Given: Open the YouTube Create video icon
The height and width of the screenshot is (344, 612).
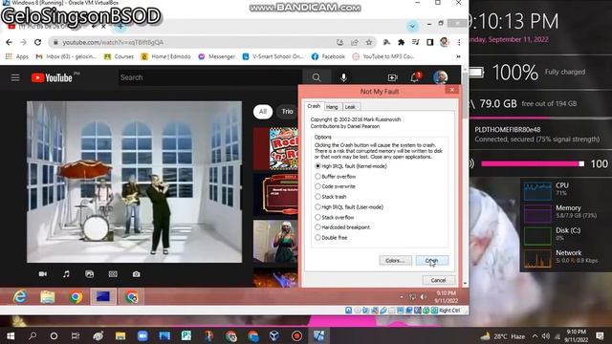Looking at the screenshot, I should [393, 77].
